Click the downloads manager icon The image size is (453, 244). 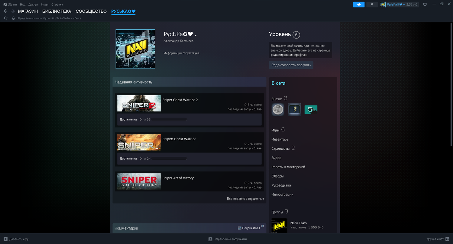tap(211, 239)
